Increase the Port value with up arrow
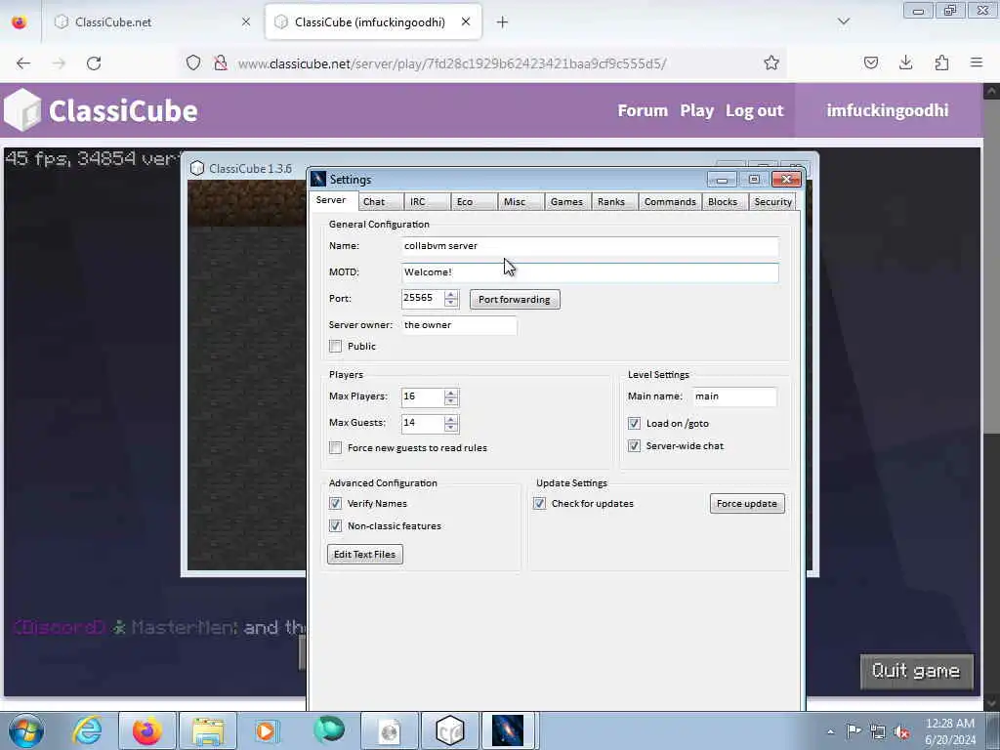Screen dimensions: 1000x750 point(451,294)
